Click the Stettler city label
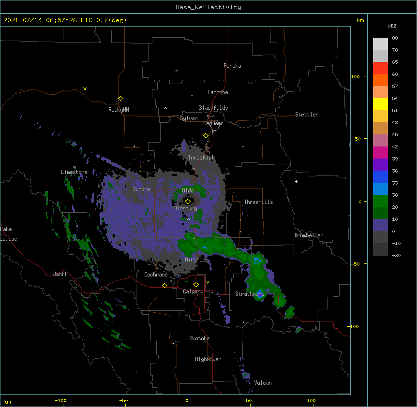 [307, 115]
